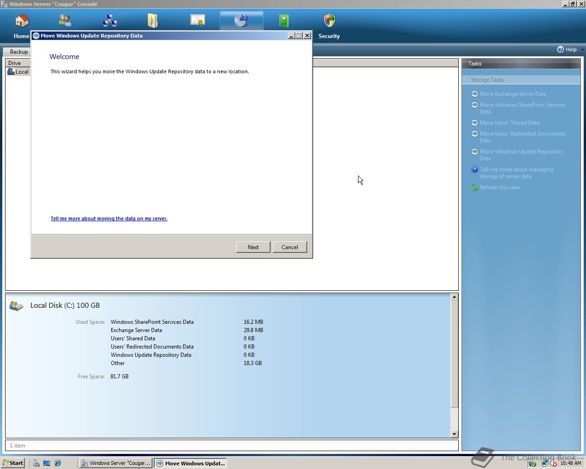Click 'Local Disk (C:) 100 GB' heading
Viewport: 586px width, 469px height.
point(65,305)
